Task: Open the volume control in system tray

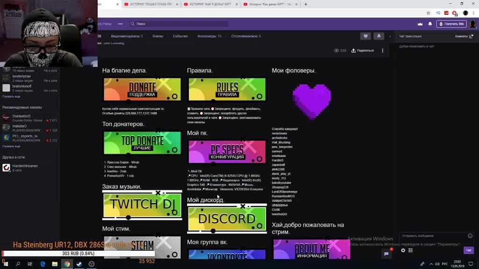Action: click(437, 264)
